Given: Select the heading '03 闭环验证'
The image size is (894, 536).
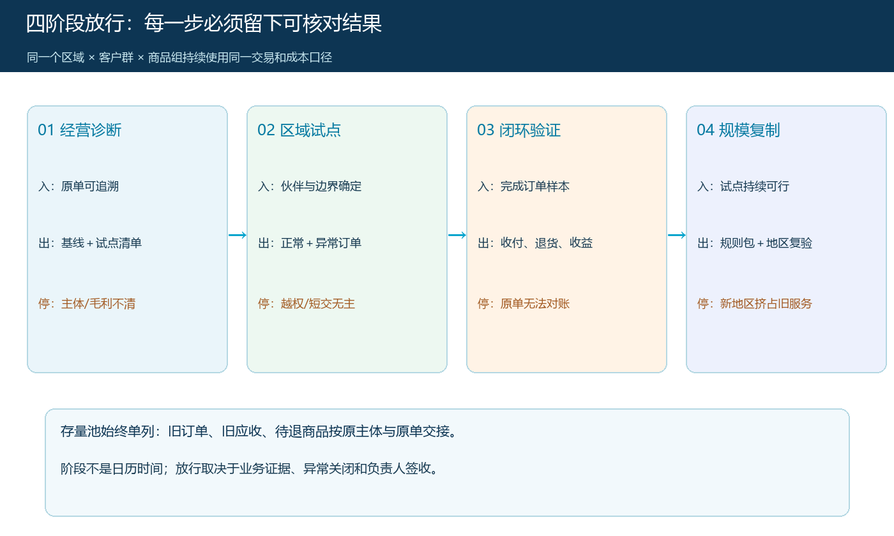Looking at the screenshot, I should [519, 130].
